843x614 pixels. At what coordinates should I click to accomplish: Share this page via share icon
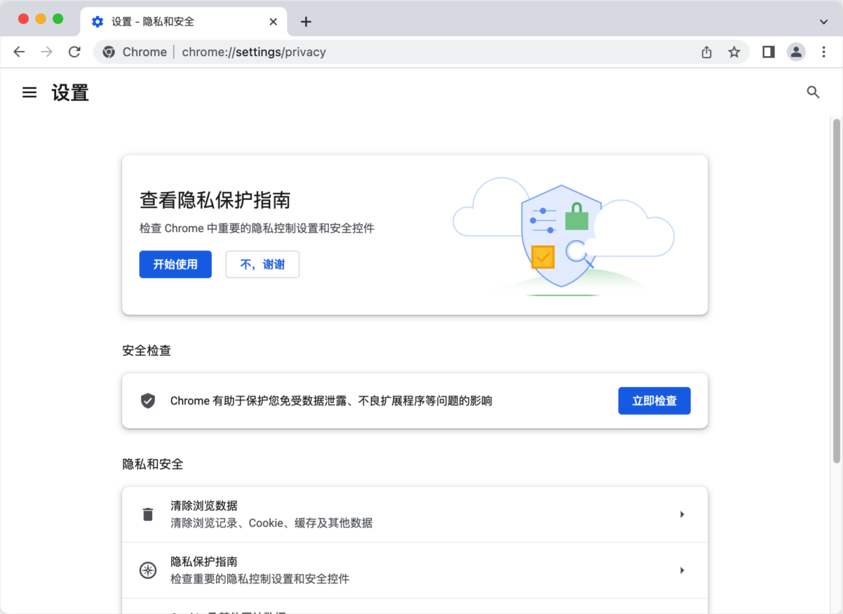click(x=706, y=52)
